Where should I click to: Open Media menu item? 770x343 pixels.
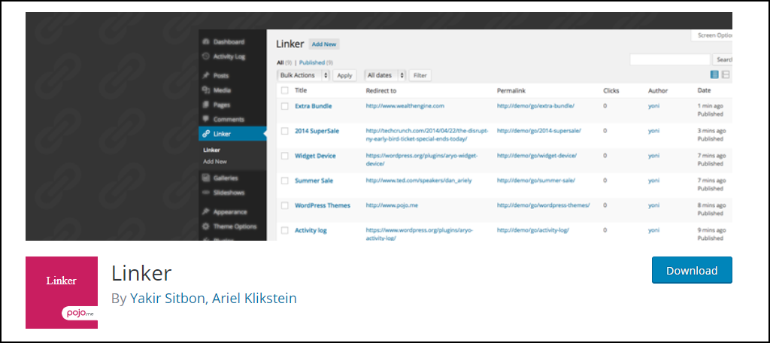pos(222,90)
